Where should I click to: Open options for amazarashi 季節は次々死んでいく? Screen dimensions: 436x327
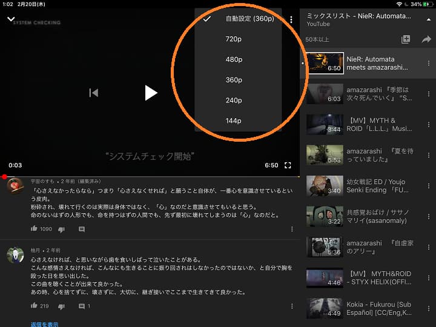pyautogui.click(x=429, y=94)
